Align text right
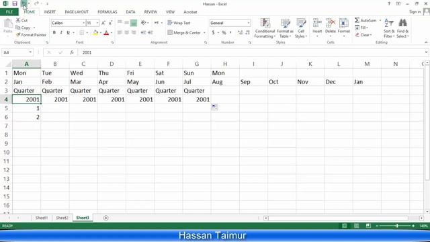Viewport: 430px width, 242px height. [134, 33]
